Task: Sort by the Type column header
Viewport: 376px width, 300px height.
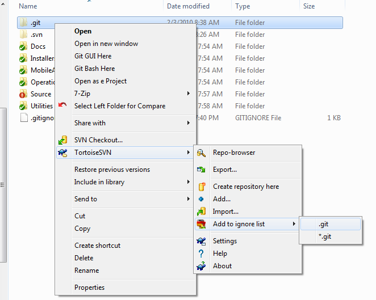Action: 265,6
